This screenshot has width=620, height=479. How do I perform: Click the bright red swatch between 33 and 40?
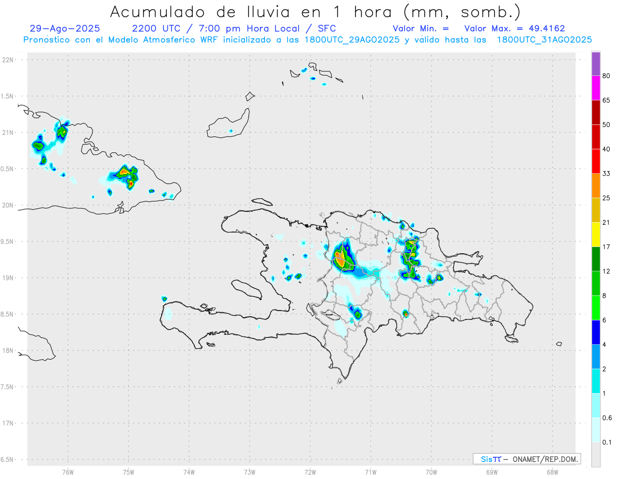(596, 161)
